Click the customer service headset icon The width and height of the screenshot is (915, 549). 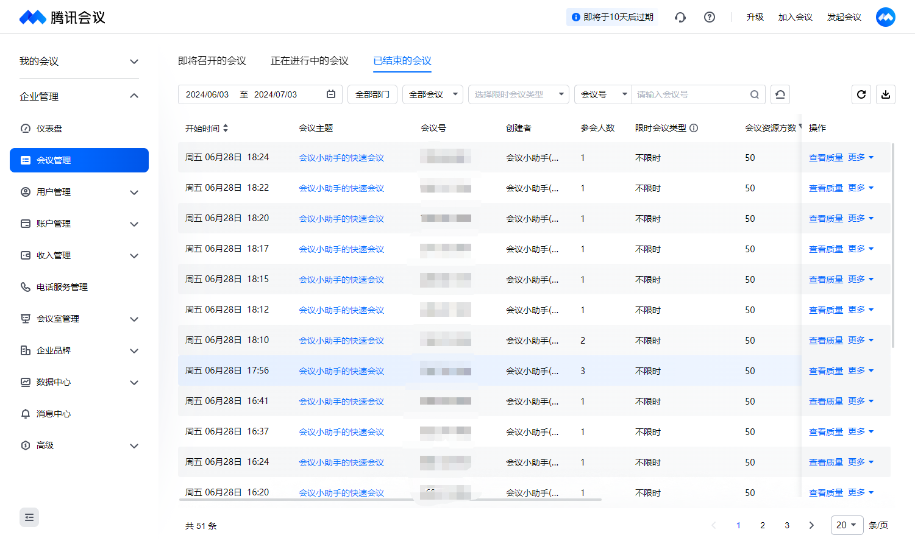pyautogui.click(x=680, y=17)
